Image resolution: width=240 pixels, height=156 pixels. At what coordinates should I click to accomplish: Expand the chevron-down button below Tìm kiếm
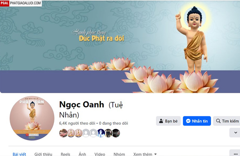click(x=235, y=132)
